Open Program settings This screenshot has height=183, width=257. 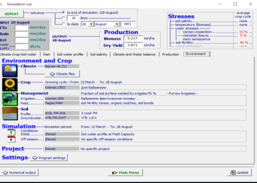pos(49,158)
